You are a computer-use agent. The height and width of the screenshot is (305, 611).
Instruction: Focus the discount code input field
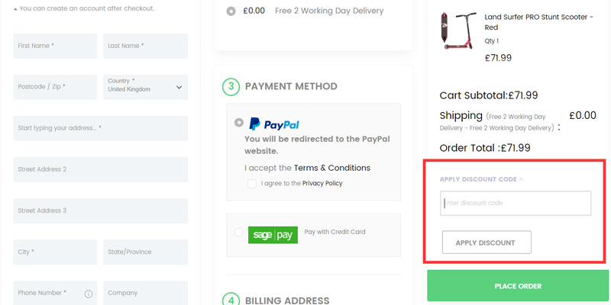point(516,203)
